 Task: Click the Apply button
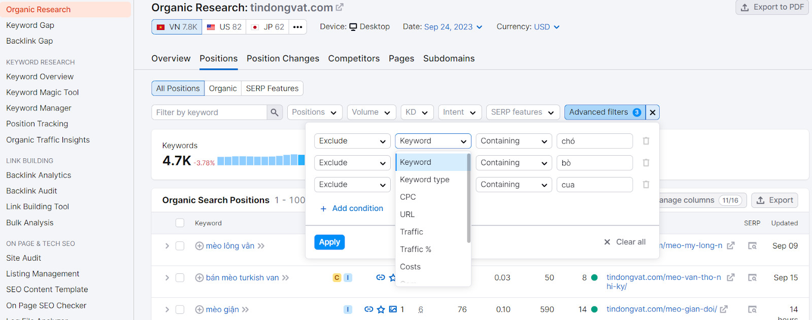pyautogui.click(x=329, y=242)
